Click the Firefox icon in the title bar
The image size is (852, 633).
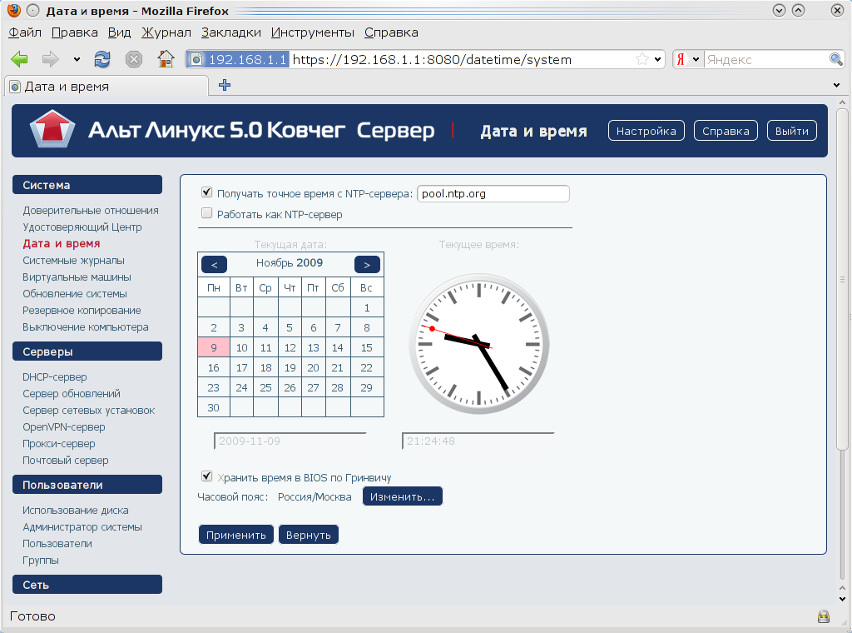tap(13, 10)
